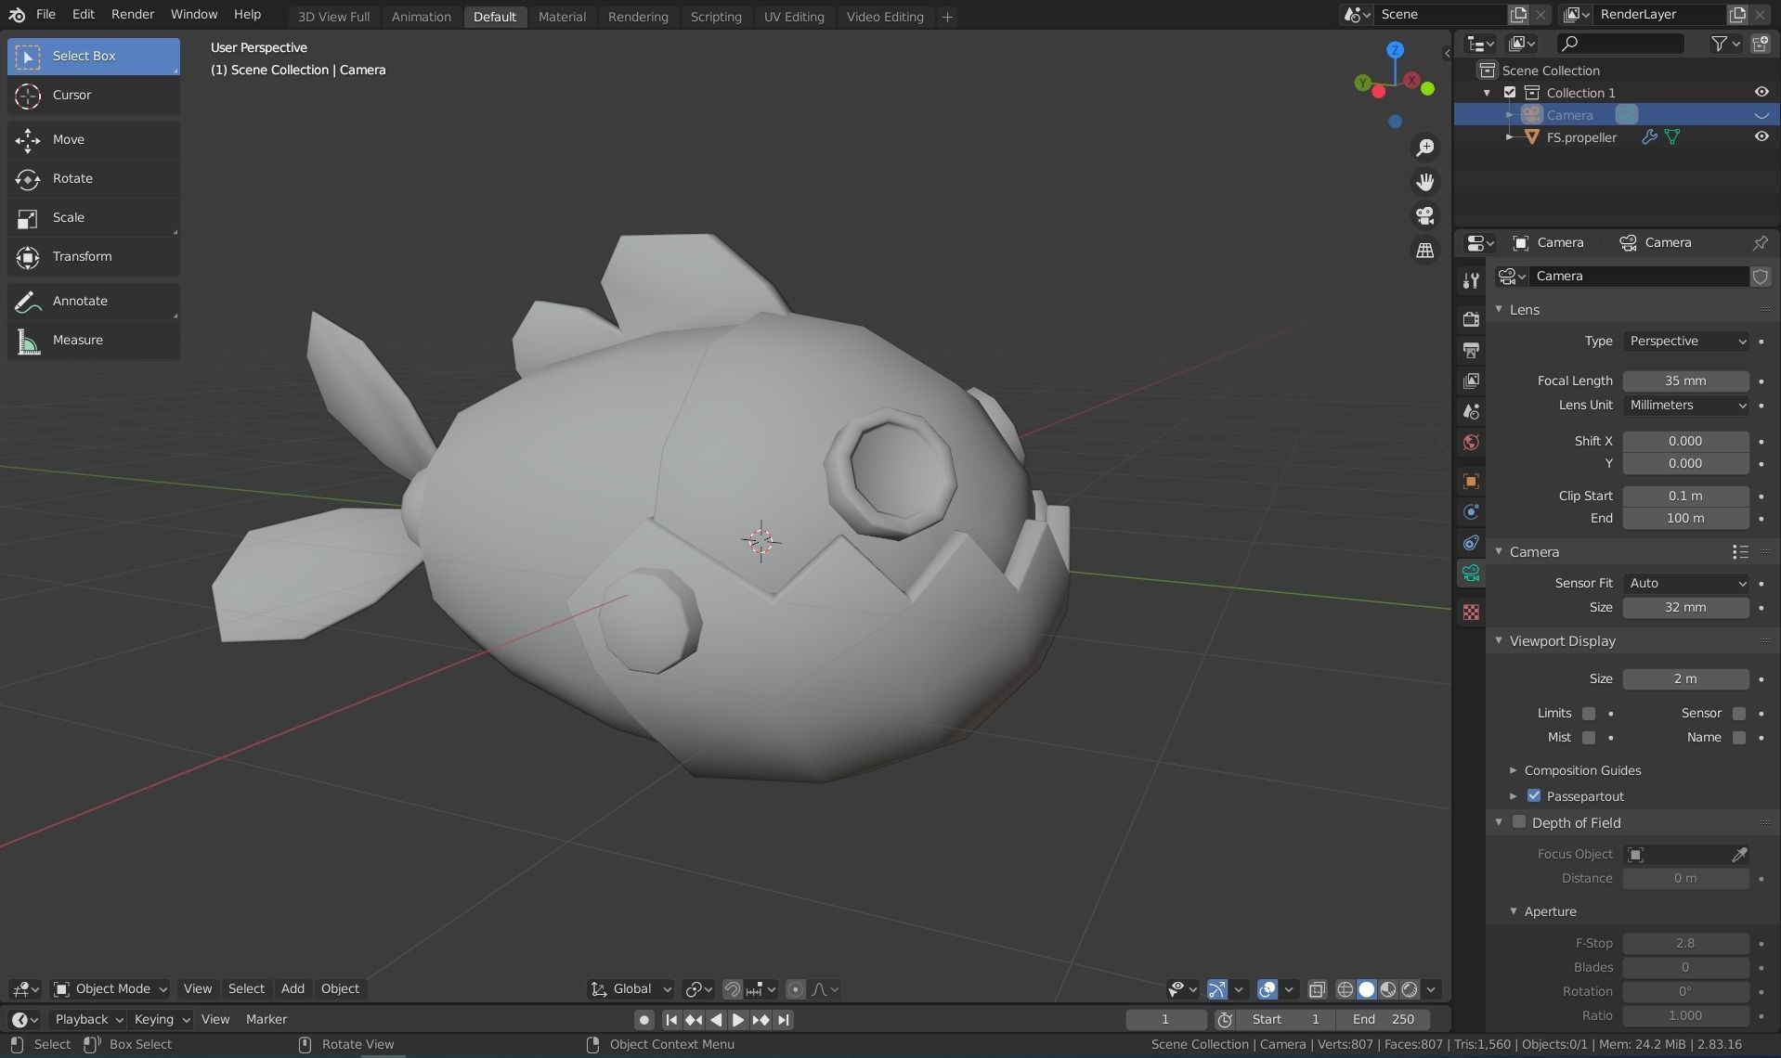The image size is (1781, 1058).
Task: Switch to the Animation workspace tab
Action: [421, 17]
